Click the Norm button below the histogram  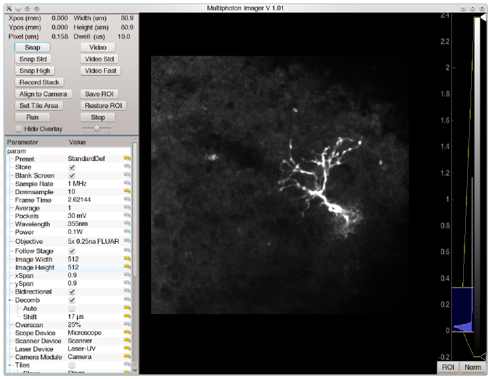473,367
